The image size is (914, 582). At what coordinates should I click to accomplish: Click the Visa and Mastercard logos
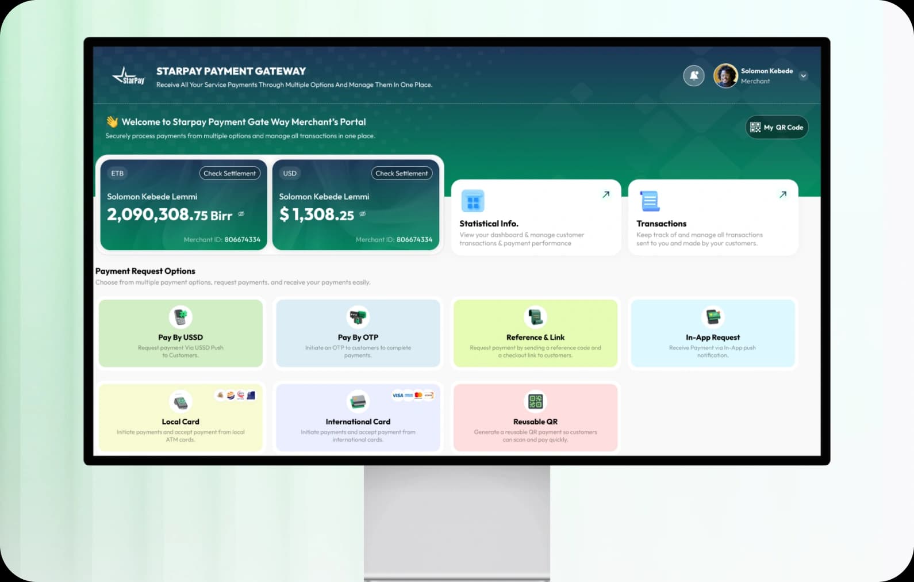(x=413, y=395)
